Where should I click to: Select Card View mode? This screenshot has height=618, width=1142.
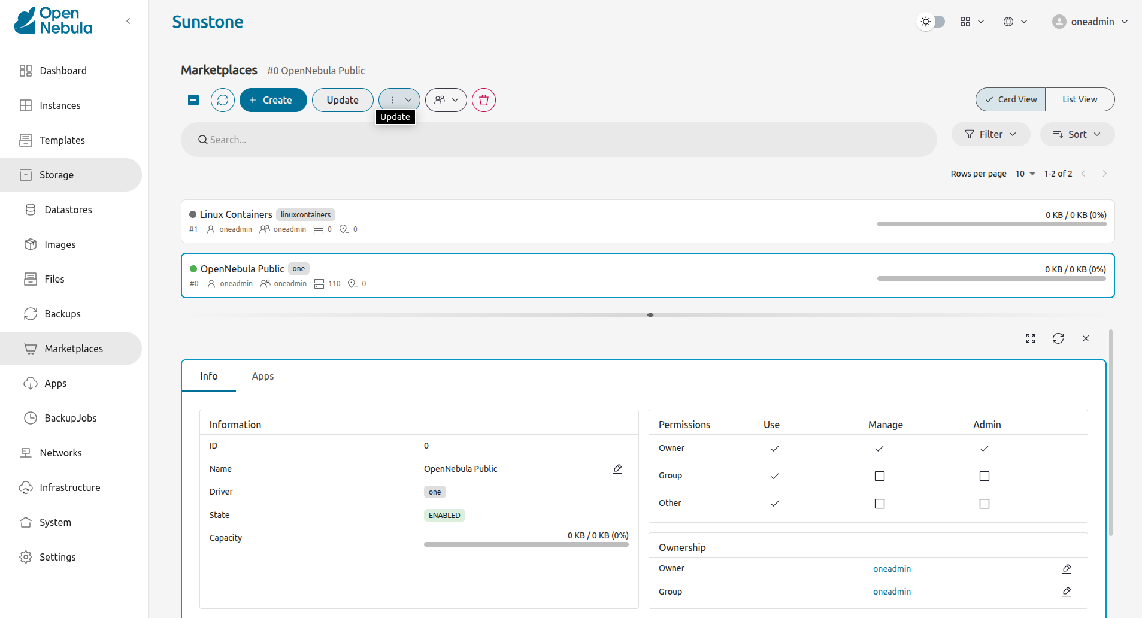click(1011, 99)
